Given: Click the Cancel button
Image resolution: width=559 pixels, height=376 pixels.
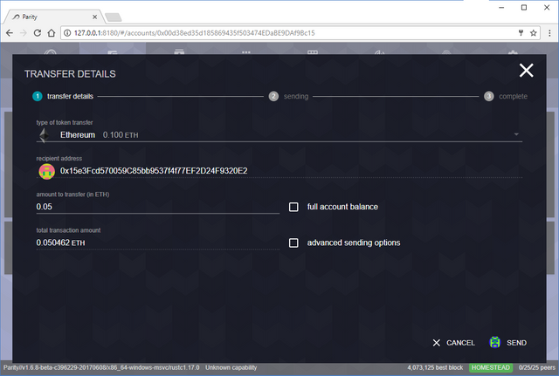Looking at the screenshot, I should [x=454, y=343].
